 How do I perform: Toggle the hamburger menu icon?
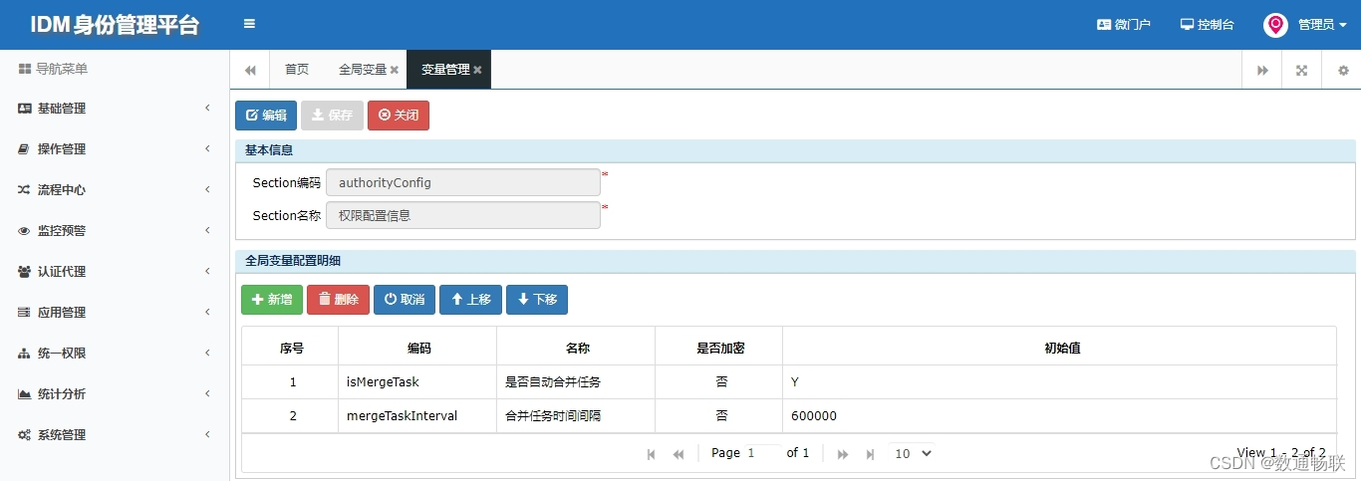249,24
